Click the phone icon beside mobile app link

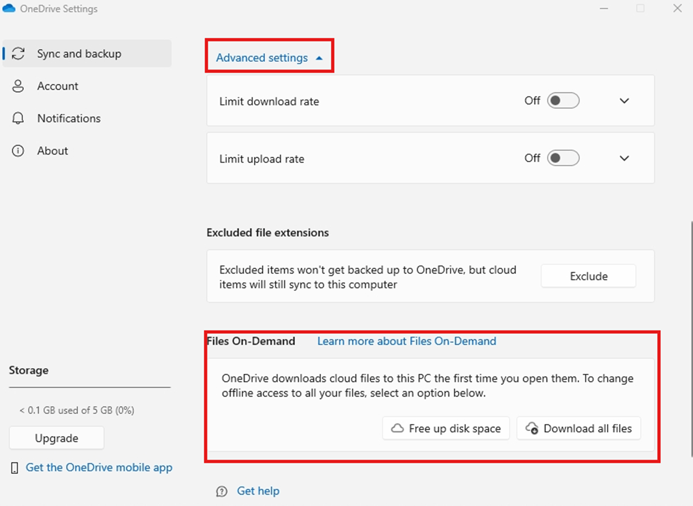(x=15, y=468)
